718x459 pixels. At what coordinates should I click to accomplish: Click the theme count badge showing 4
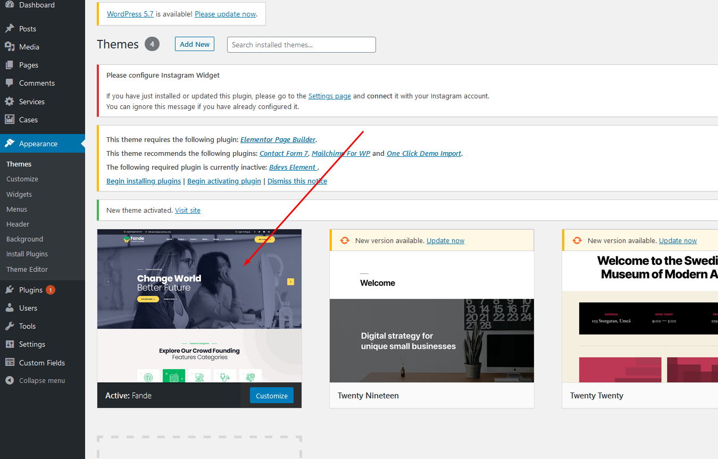152,44
